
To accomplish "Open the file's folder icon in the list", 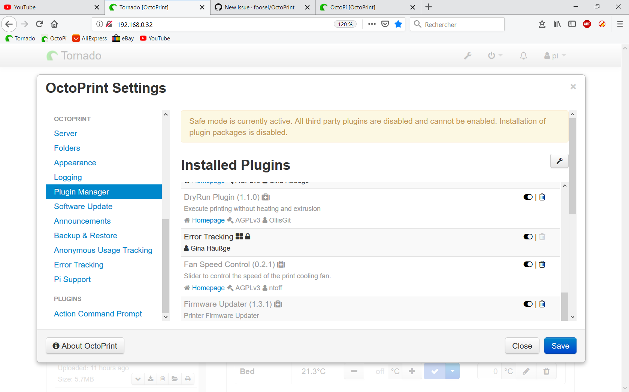I will (175, 379).
